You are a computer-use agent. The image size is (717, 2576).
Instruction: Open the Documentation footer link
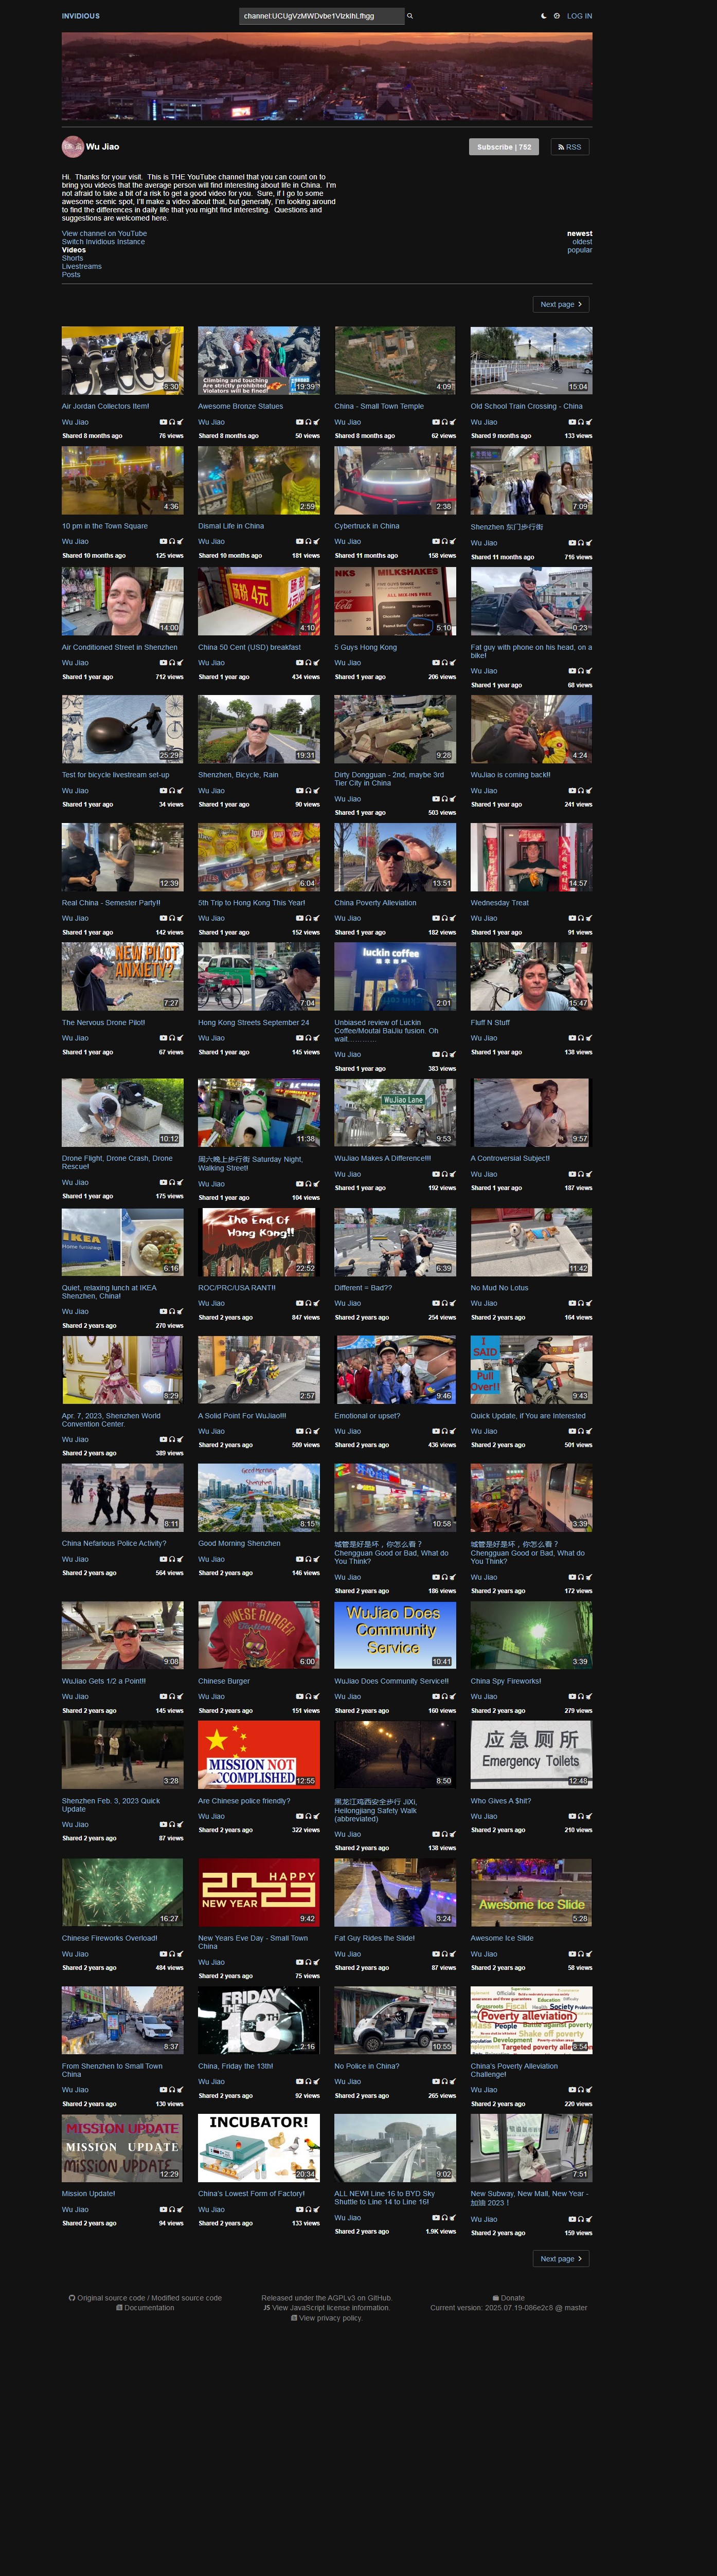(145, 2308)
